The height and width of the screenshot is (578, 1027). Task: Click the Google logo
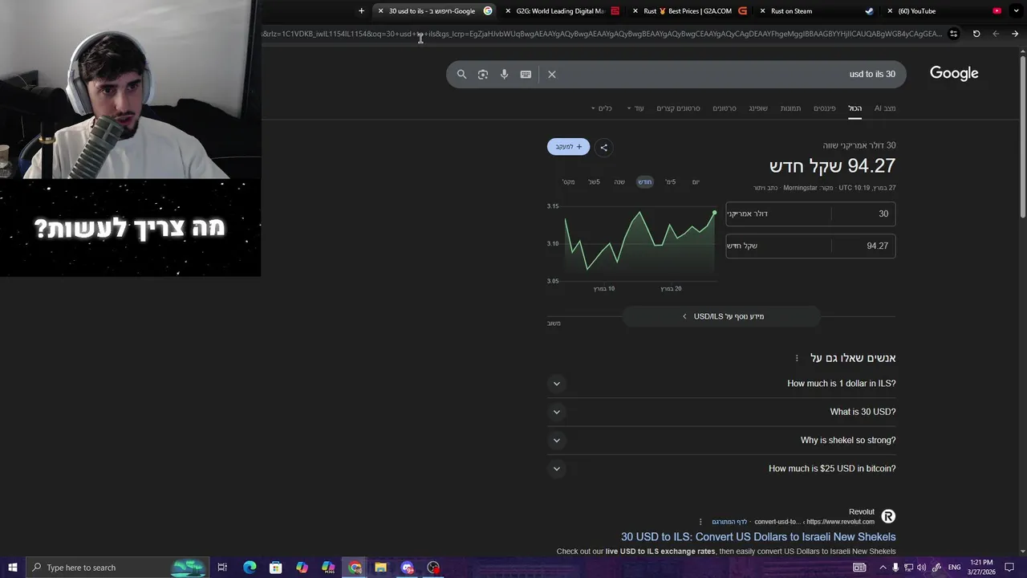(954, 73)
